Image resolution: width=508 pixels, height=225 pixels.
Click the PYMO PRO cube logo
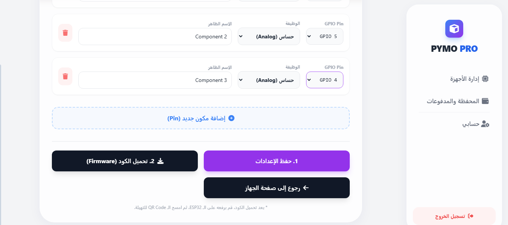tap(454, 29)
